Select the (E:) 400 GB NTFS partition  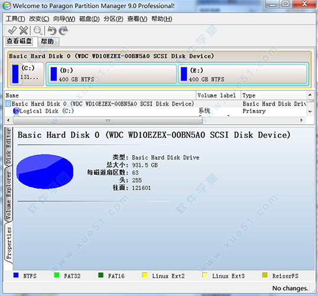coord(242,74)
